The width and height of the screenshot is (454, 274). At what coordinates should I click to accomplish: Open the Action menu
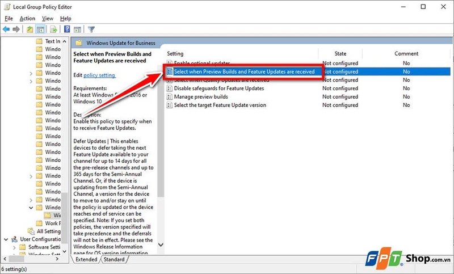pyautogui.click(x=27, y=19)
